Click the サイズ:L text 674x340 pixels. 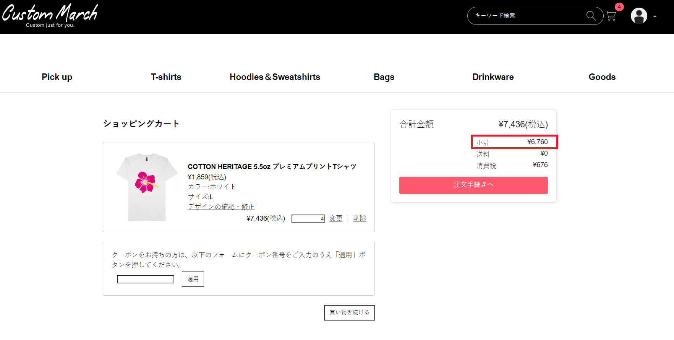[200, 197]
